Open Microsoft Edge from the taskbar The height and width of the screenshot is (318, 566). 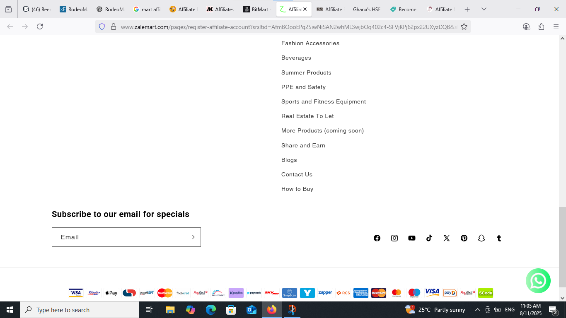[x=211, y=310]
